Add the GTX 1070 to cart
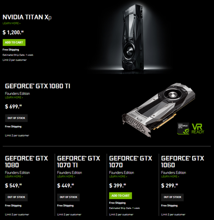Image resolution: width=214 pixels, height=220 pixels. (120, 196)
